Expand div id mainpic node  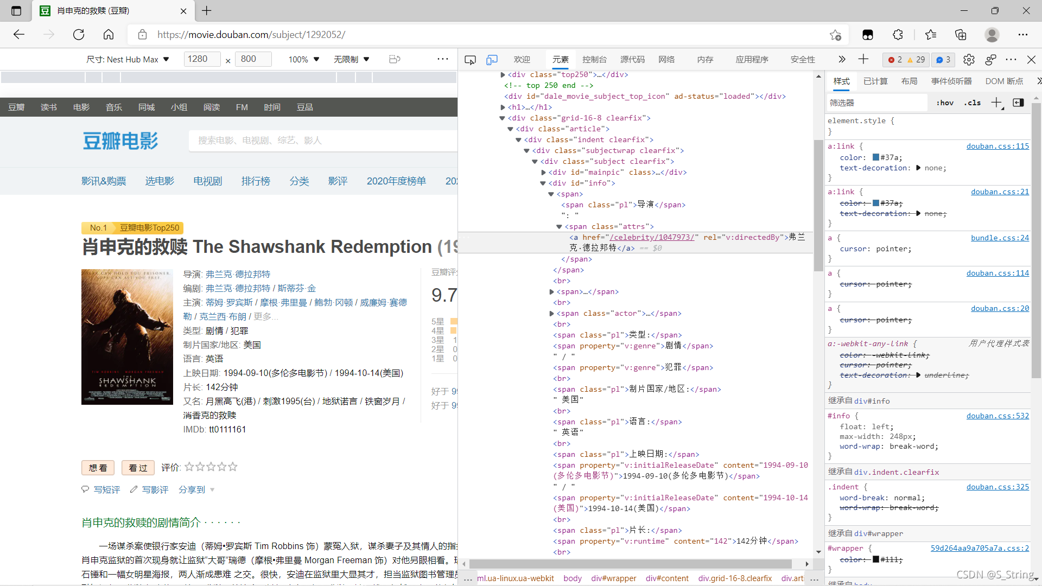point(544,173)
